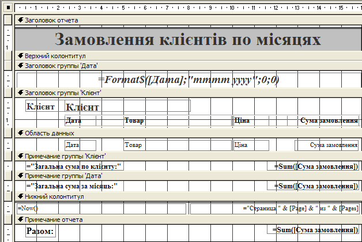Select the 'Товар' field in the data area

[178, 145]
